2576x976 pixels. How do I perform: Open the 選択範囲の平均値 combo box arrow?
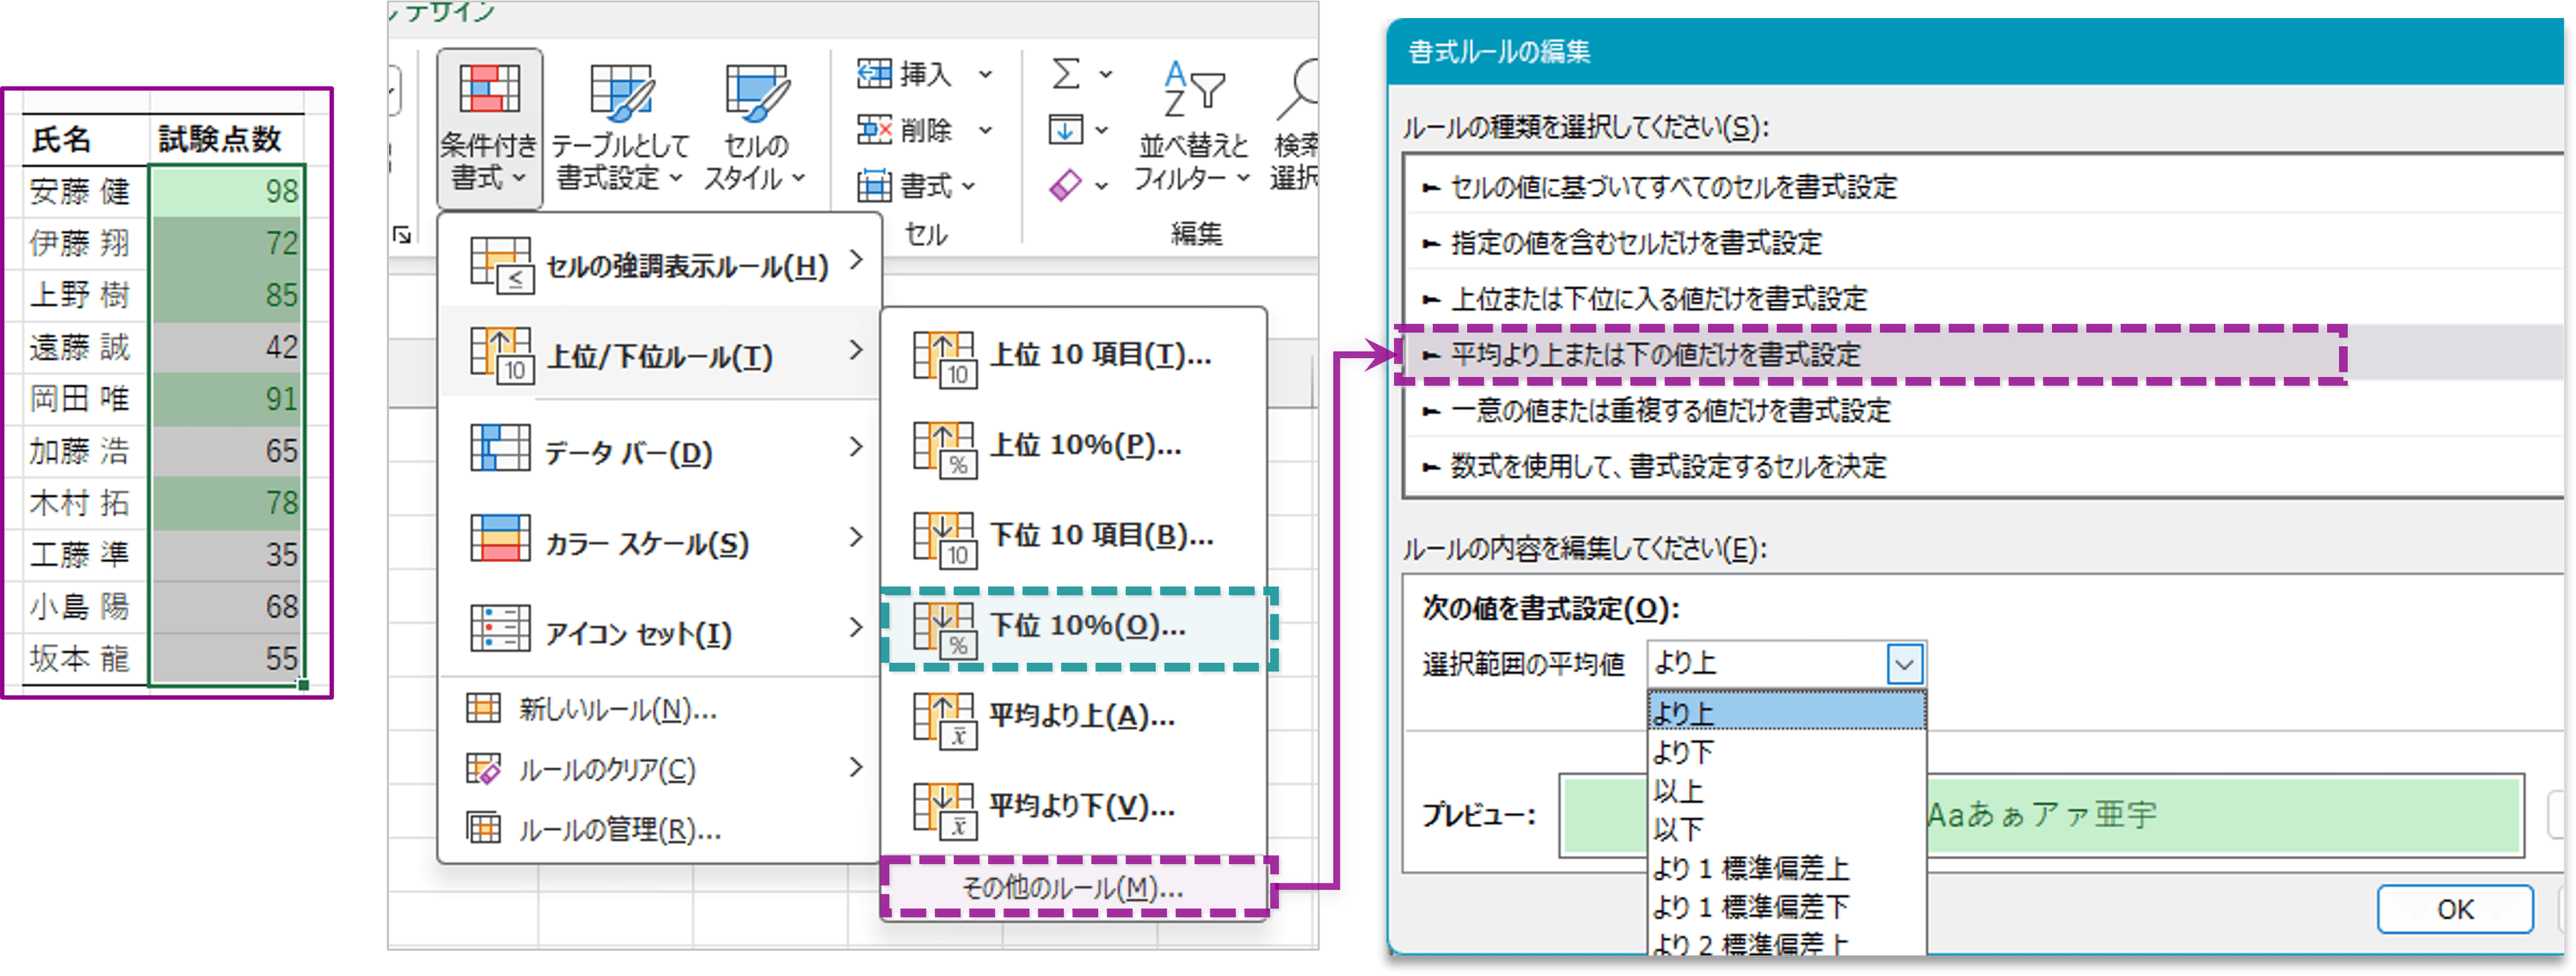point(1904,664)
